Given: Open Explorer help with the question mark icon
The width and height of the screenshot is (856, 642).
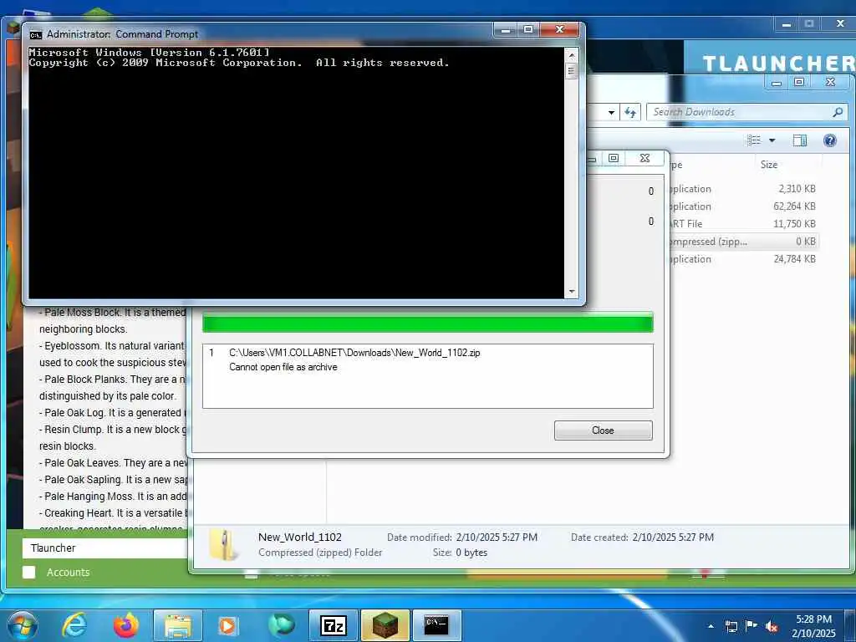Looking at the screenshot, I should (830, 140).
